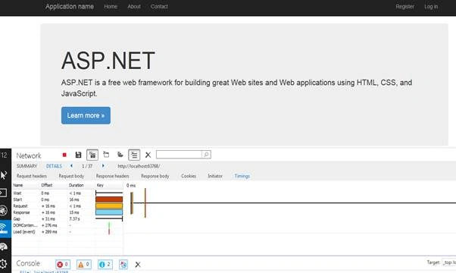Open the Register link
This screenshot has height=273, width=456.
(x=404, y=6)
